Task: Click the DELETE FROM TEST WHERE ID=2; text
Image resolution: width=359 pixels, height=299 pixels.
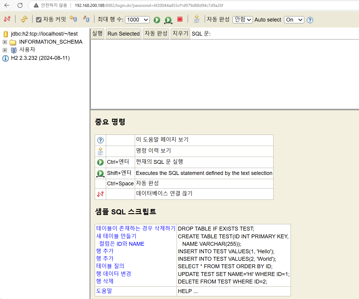Action: point(222,282)
